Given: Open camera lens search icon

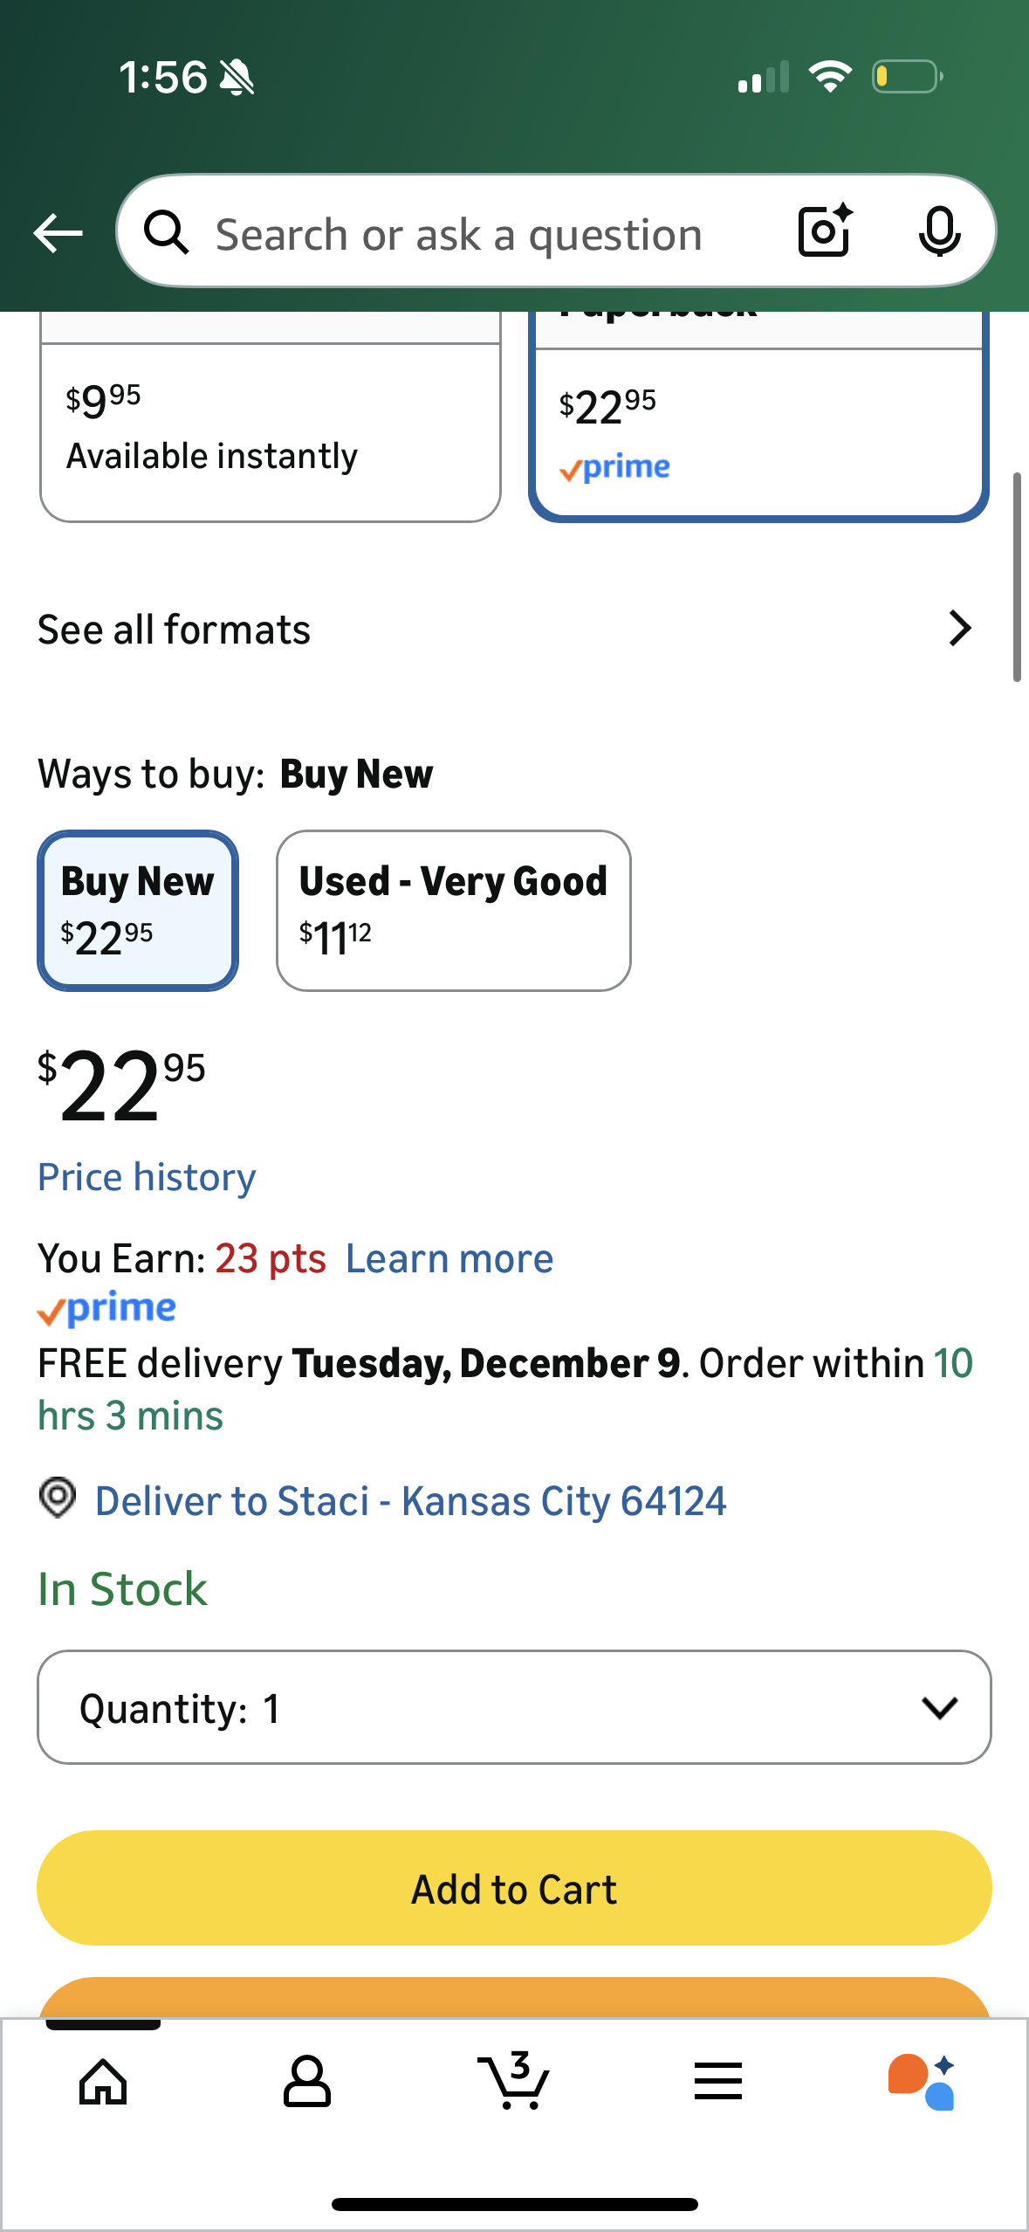Looking at the screenshot, I should (825, 231).
